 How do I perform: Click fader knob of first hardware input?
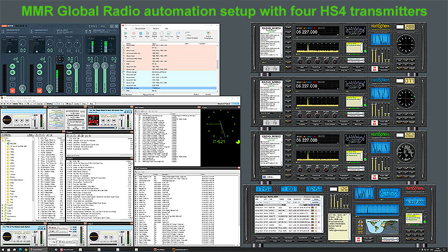(x=22, y=88)
